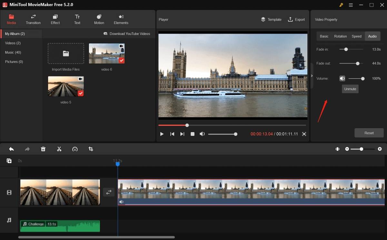Collapse the Video Property panel arrow
This screenshot has height=240, width=387.
[x=312, y=76]
